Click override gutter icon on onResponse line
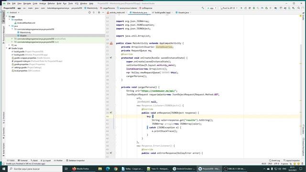This screenshot has height=172, width=306. [111, 113]
